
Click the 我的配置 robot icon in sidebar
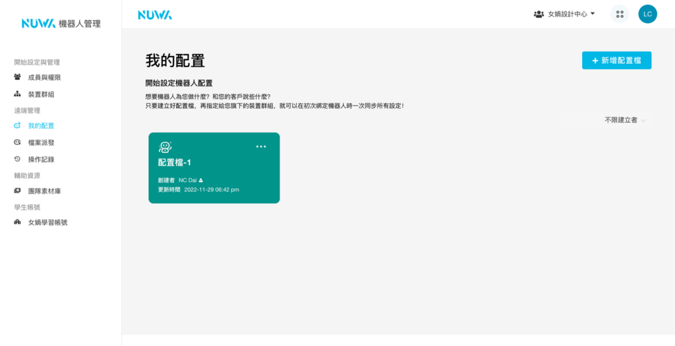17,126
